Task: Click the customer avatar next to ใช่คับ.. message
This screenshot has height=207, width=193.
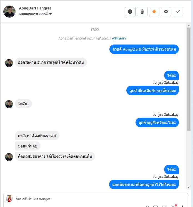Action: click(9, 104)
